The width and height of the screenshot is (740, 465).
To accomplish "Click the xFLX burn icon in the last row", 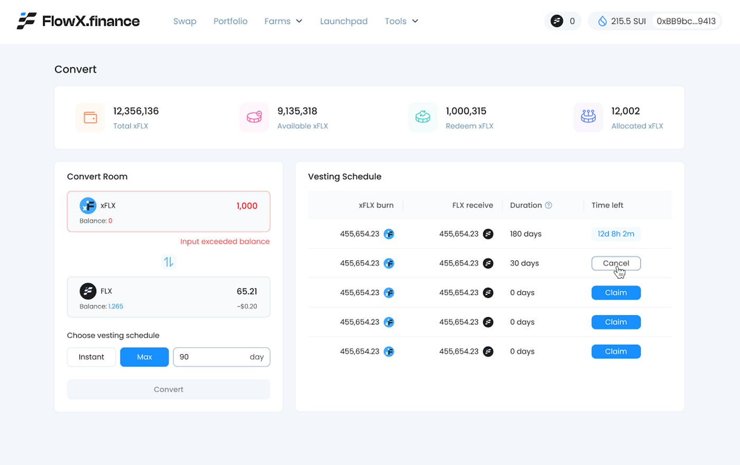I will (389, 351).
